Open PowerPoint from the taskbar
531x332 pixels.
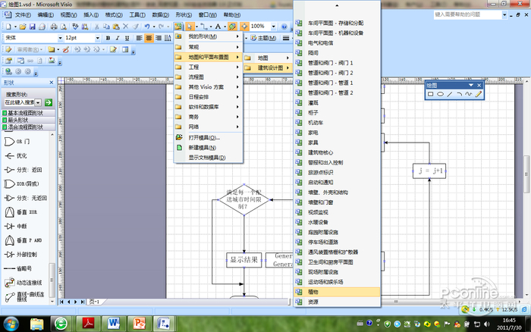[x=139, y=324]
